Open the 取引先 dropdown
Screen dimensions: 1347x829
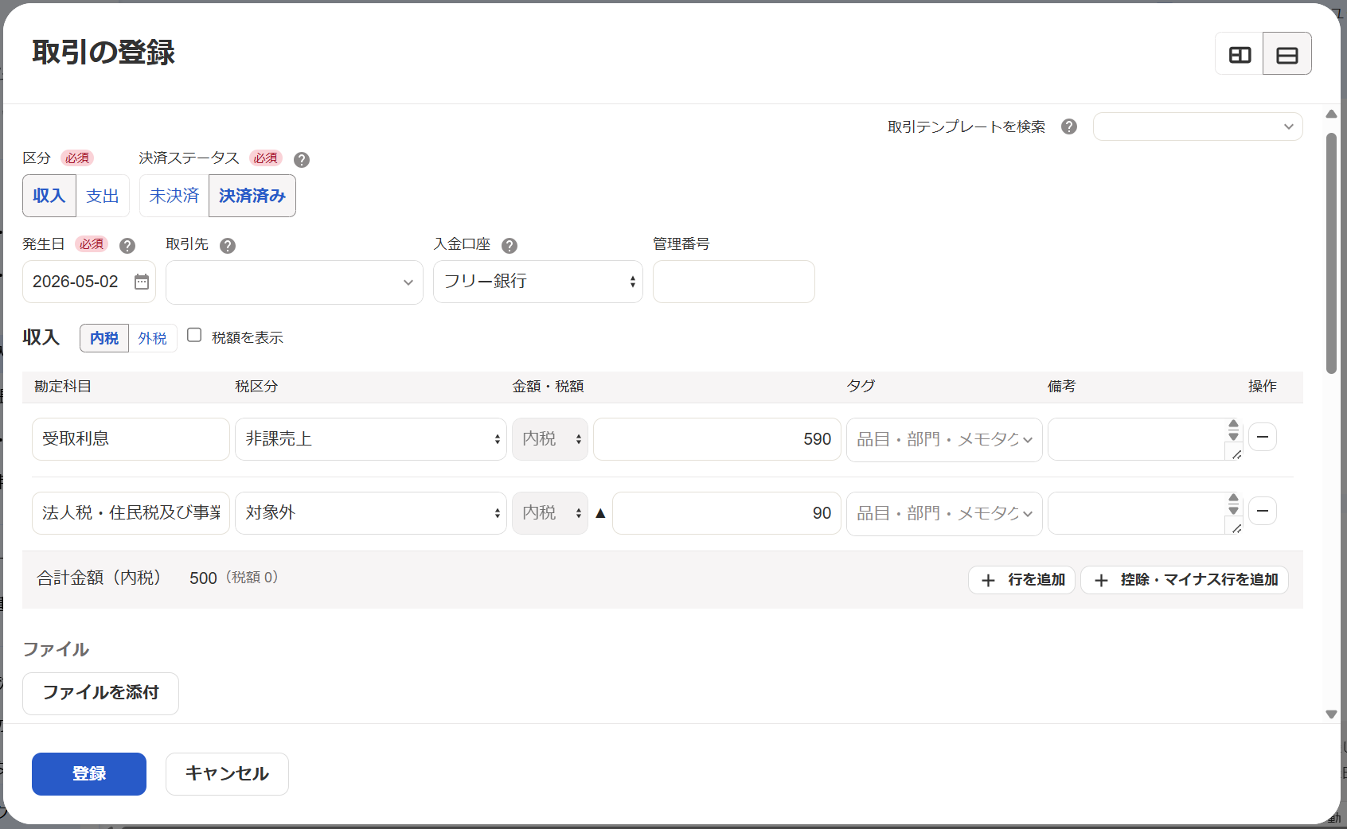[x=295, y=282]
